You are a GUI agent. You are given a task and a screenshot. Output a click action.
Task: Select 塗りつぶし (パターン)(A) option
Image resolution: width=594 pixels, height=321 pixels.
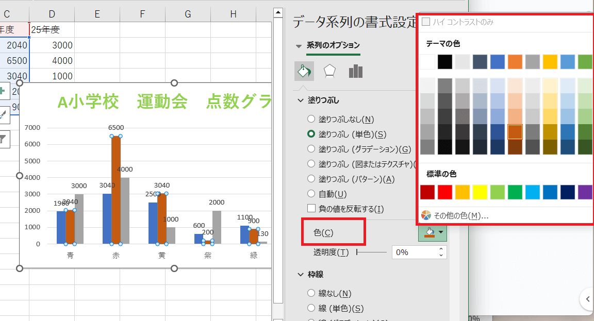[351, 179]
